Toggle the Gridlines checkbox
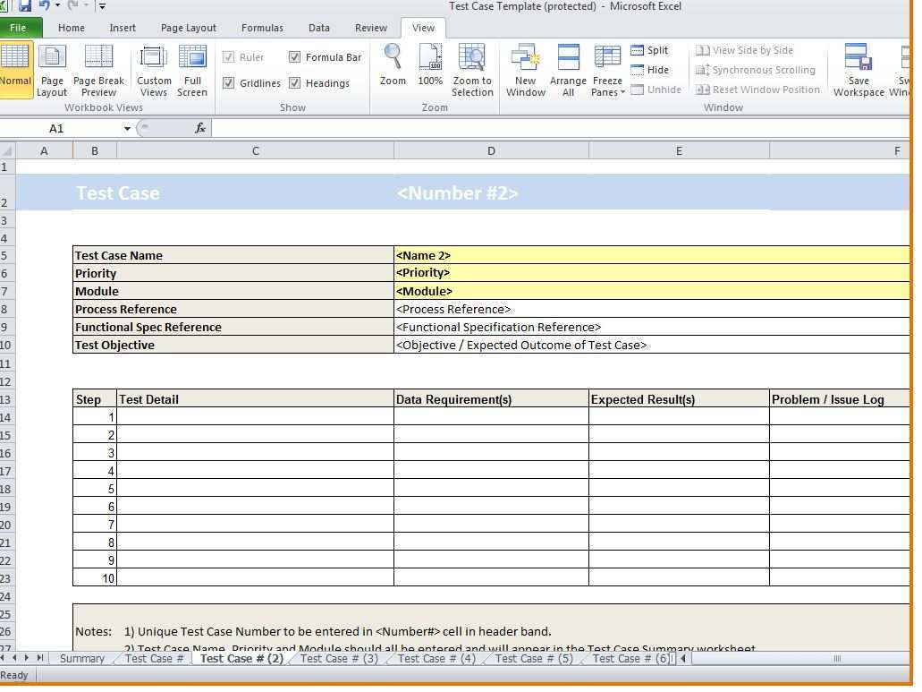 [229, 83]
